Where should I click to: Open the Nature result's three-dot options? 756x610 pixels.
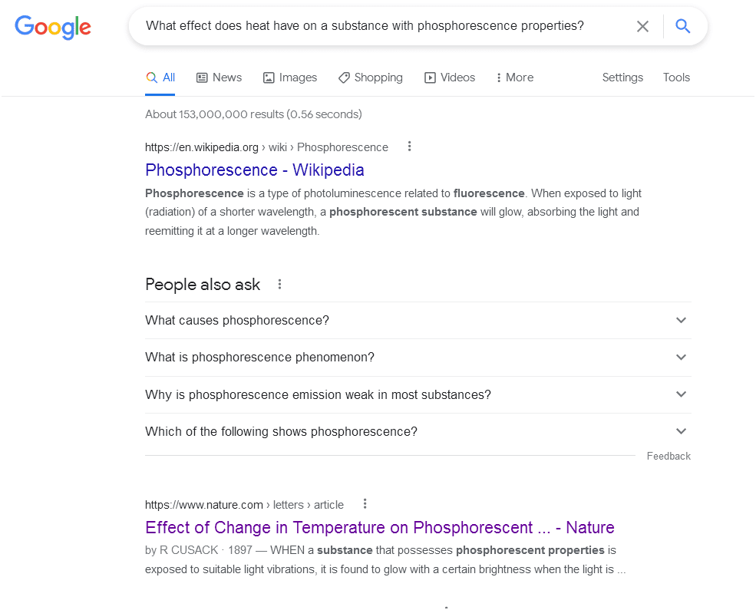pos(365,504)
